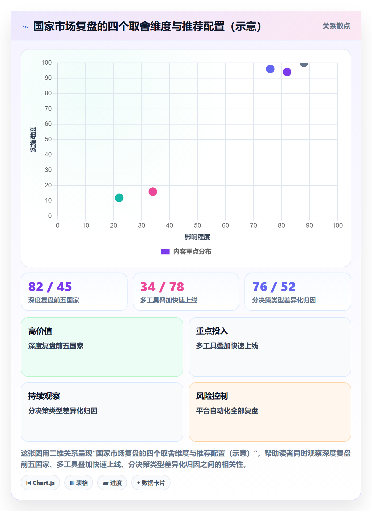The width and height of the screenshot is (372, 511).
Task: Toggle the 内容重点分布 legend label
Action: pyautogui.click(x=192, y=252)
